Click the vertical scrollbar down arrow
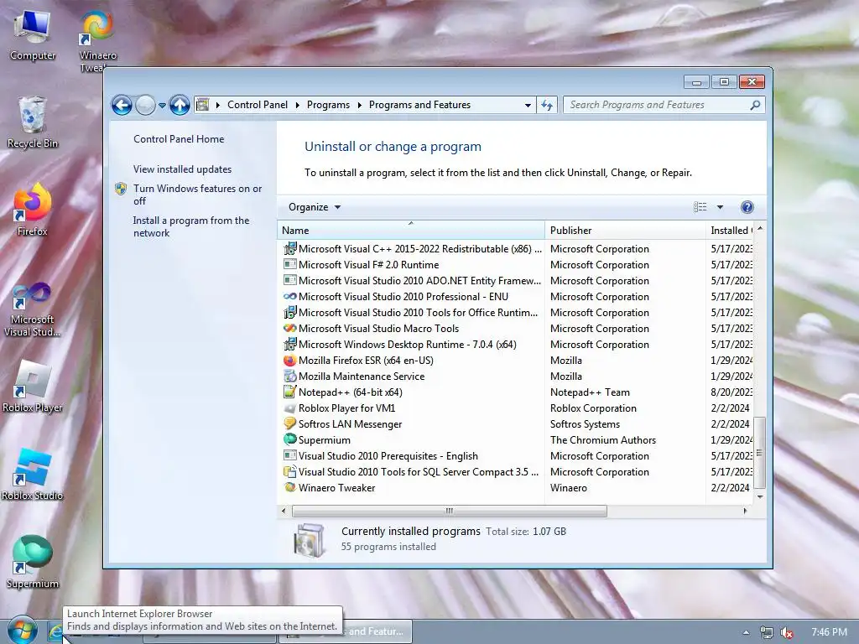This screenshot has width=859, height=644. tap(760, 496)
